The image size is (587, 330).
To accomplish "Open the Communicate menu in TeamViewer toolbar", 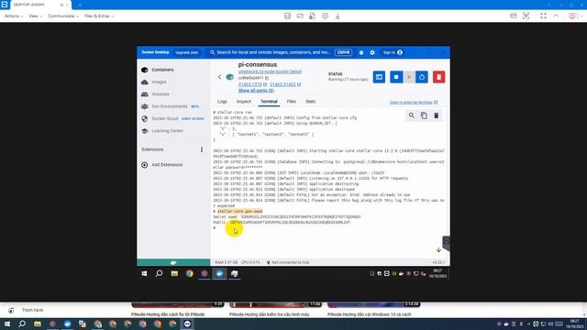I will pyautogui.click(x=63, y=16).
